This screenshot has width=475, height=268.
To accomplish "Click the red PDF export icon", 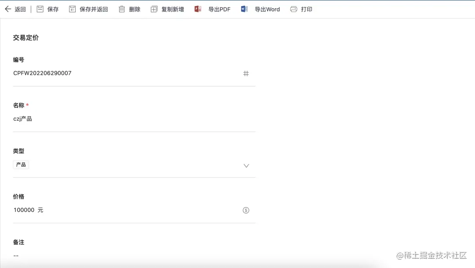I will [x=198, y=9].
